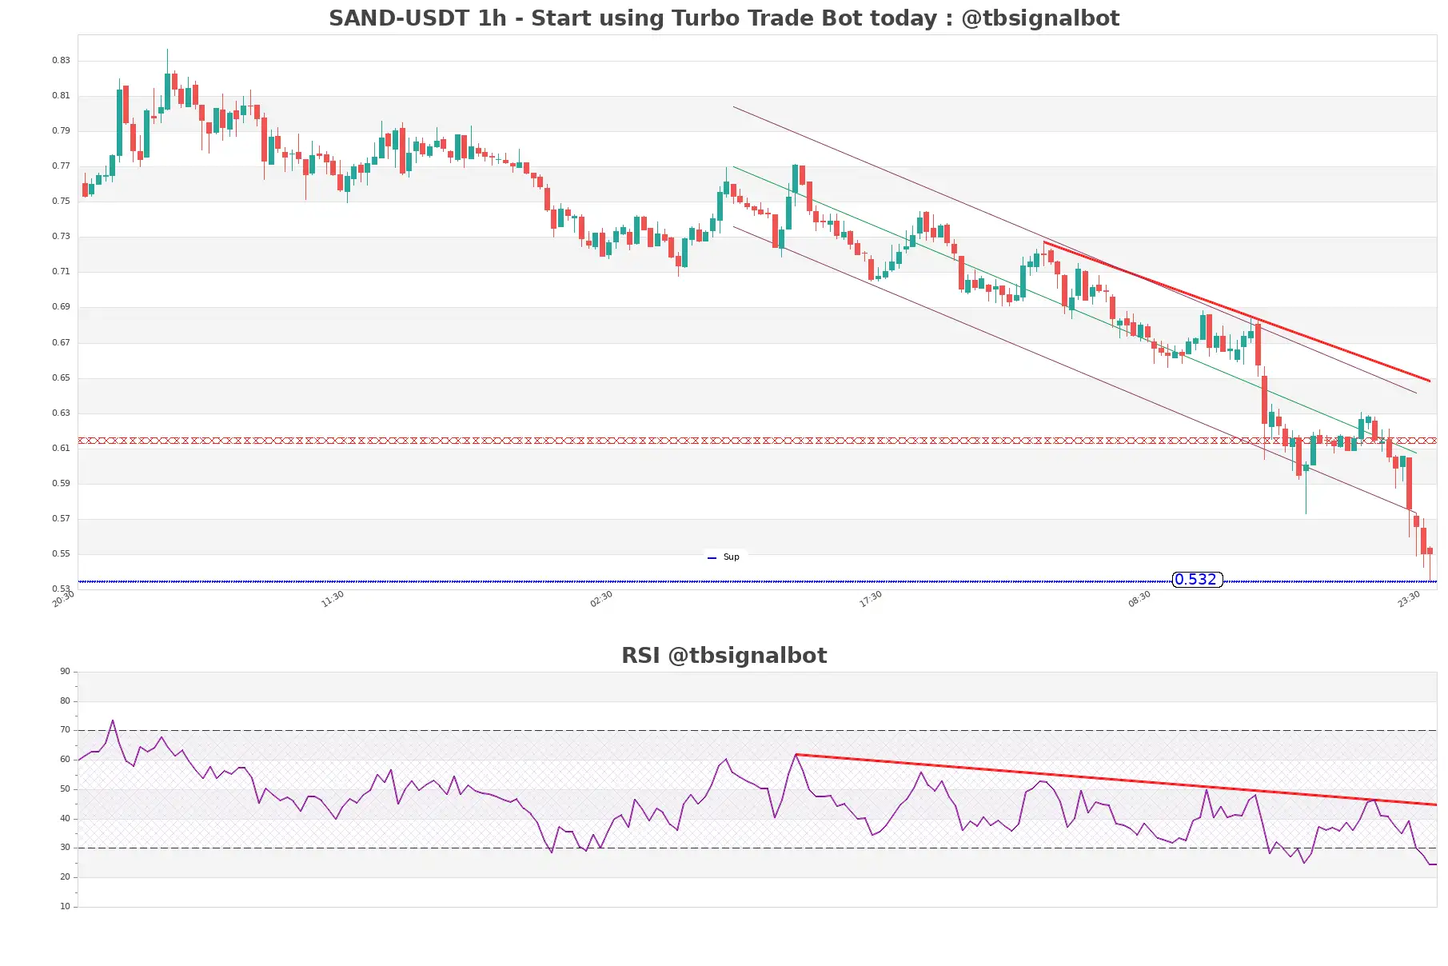Click the 02:30 time axis label
1448x966 pixels.
coord(601,599)
